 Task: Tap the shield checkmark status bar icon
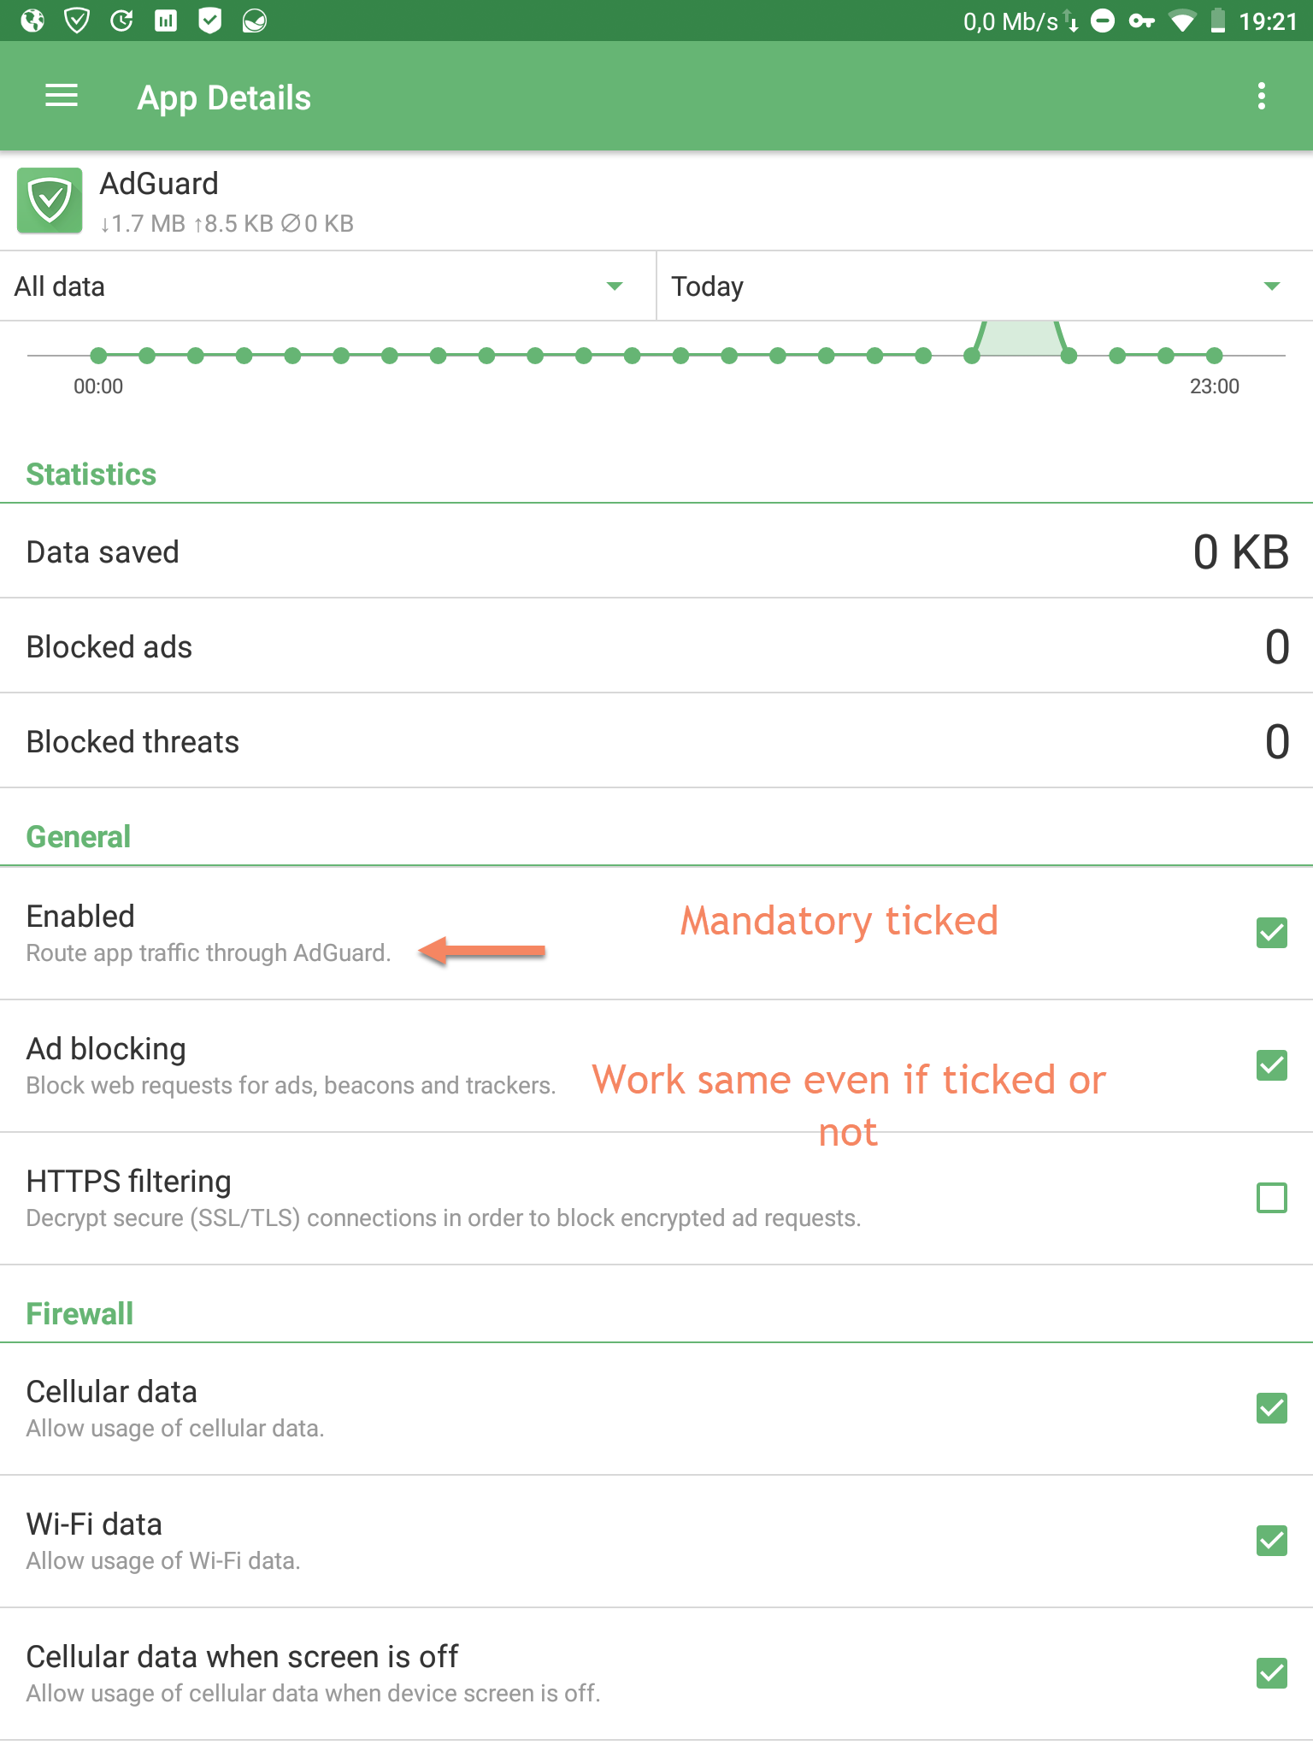pos(208,21)
